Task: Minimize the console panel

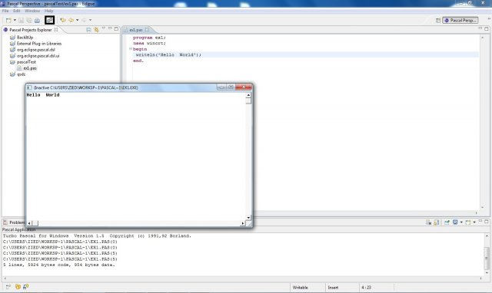Action: coord(480,221)
